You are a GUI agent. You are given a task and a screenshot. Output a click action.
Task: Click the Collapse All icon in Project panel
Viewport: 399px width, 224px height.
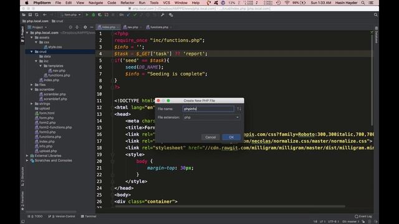[x=77, y=27]
